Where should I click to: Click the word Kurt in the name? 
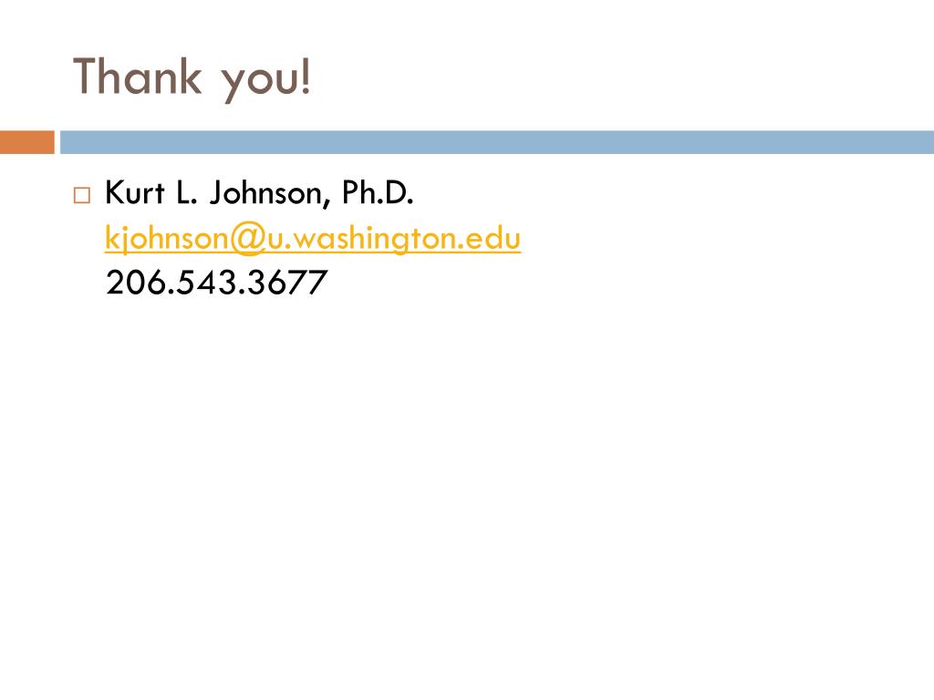pyautogui.click(x=135, y=192)
